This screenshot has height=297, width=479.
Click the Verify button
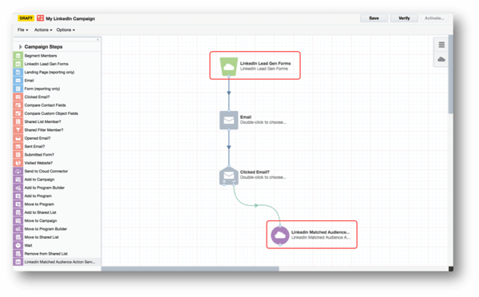coord(404,18)
